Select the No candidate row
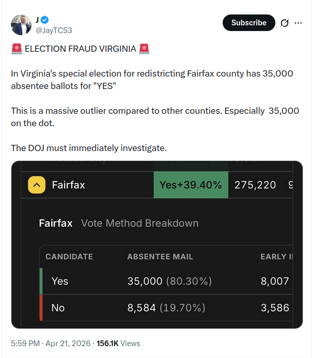The height and width of the screenshot is (358, 326). pyautogui.click(x=166, y=308)
